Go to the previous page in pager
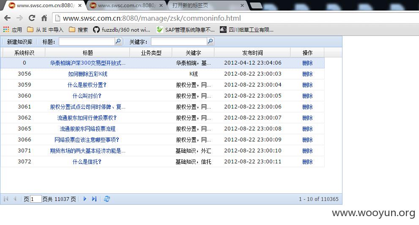The height and width of the screenshot is (225, 419). tap(15, 199)
